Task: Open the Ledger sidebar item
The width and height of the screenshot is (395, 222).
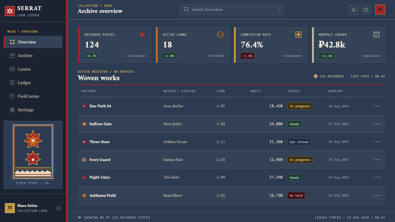Action: pos(33,83)
